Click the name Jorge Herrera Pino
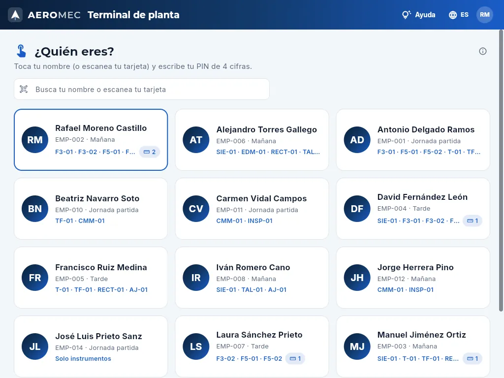Image resolution: width=504 pixels, height=378 pixels. [x=415, y=267]
